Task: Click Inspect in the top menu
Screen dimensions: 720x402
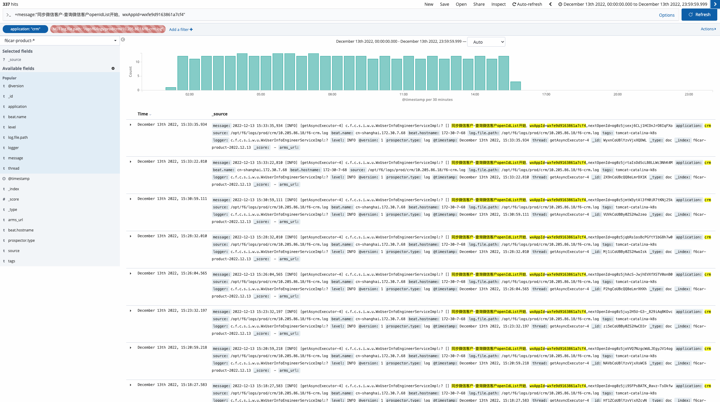Action: (498, 4)
